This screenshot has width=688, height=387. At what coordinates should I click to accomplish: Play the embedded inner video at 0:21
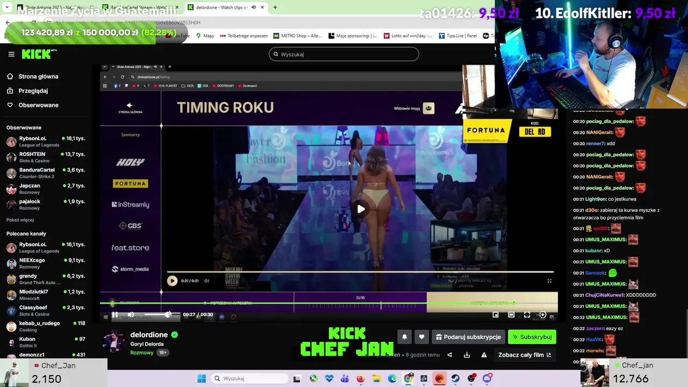tap(172, 281)
